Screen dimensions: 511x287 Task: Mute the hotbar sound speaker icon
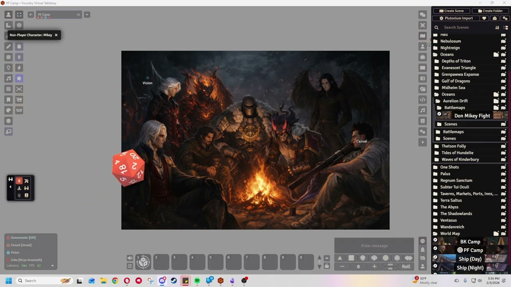(x=130, y=258)
